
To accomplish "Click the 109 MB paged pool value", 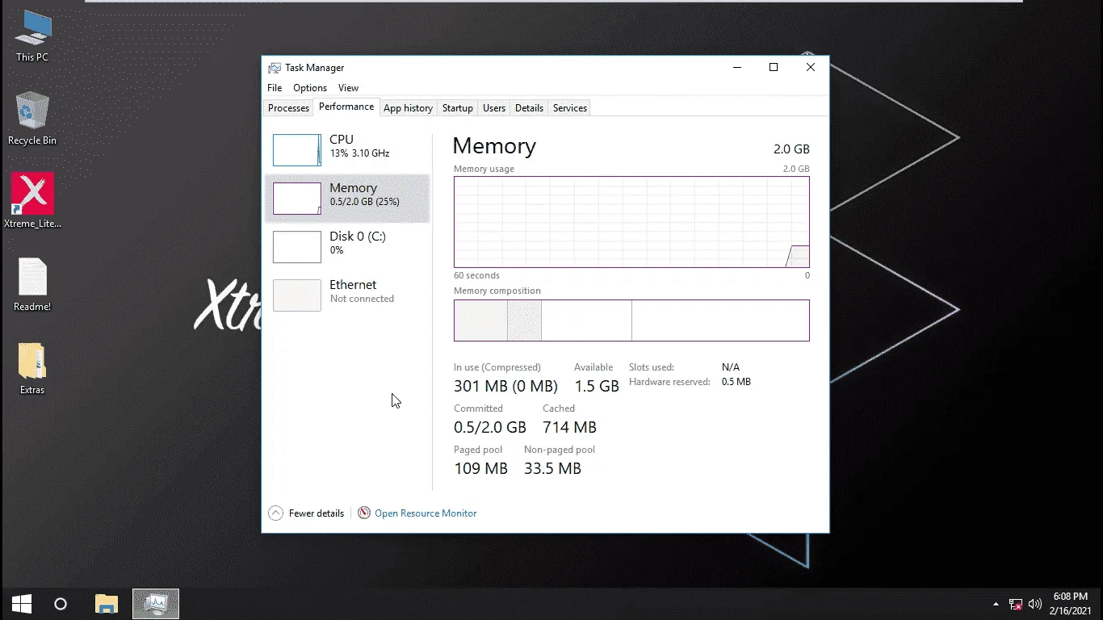I will 480,469.
